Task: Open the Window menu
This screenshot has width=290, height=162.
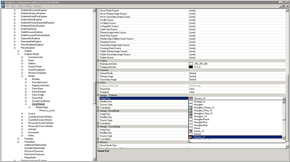Action: [x=37, y=6]
